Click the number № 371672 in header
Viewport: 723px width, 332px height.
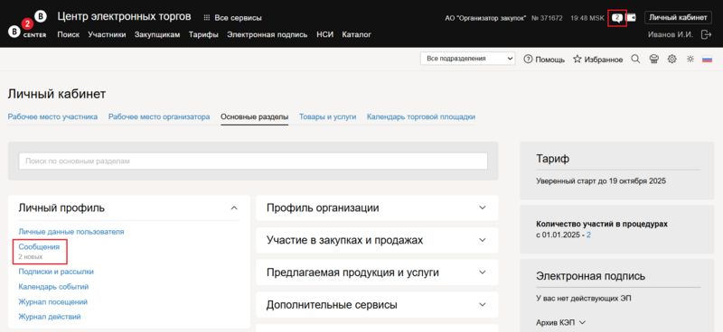[547, 18]
